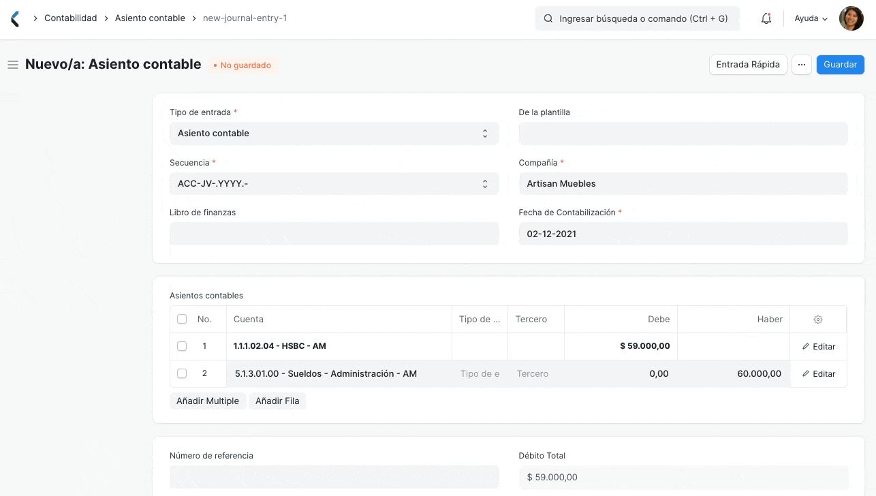Click row 2 Debe 0,00 cell
This screenshot has width=876, height=496.
621,374
